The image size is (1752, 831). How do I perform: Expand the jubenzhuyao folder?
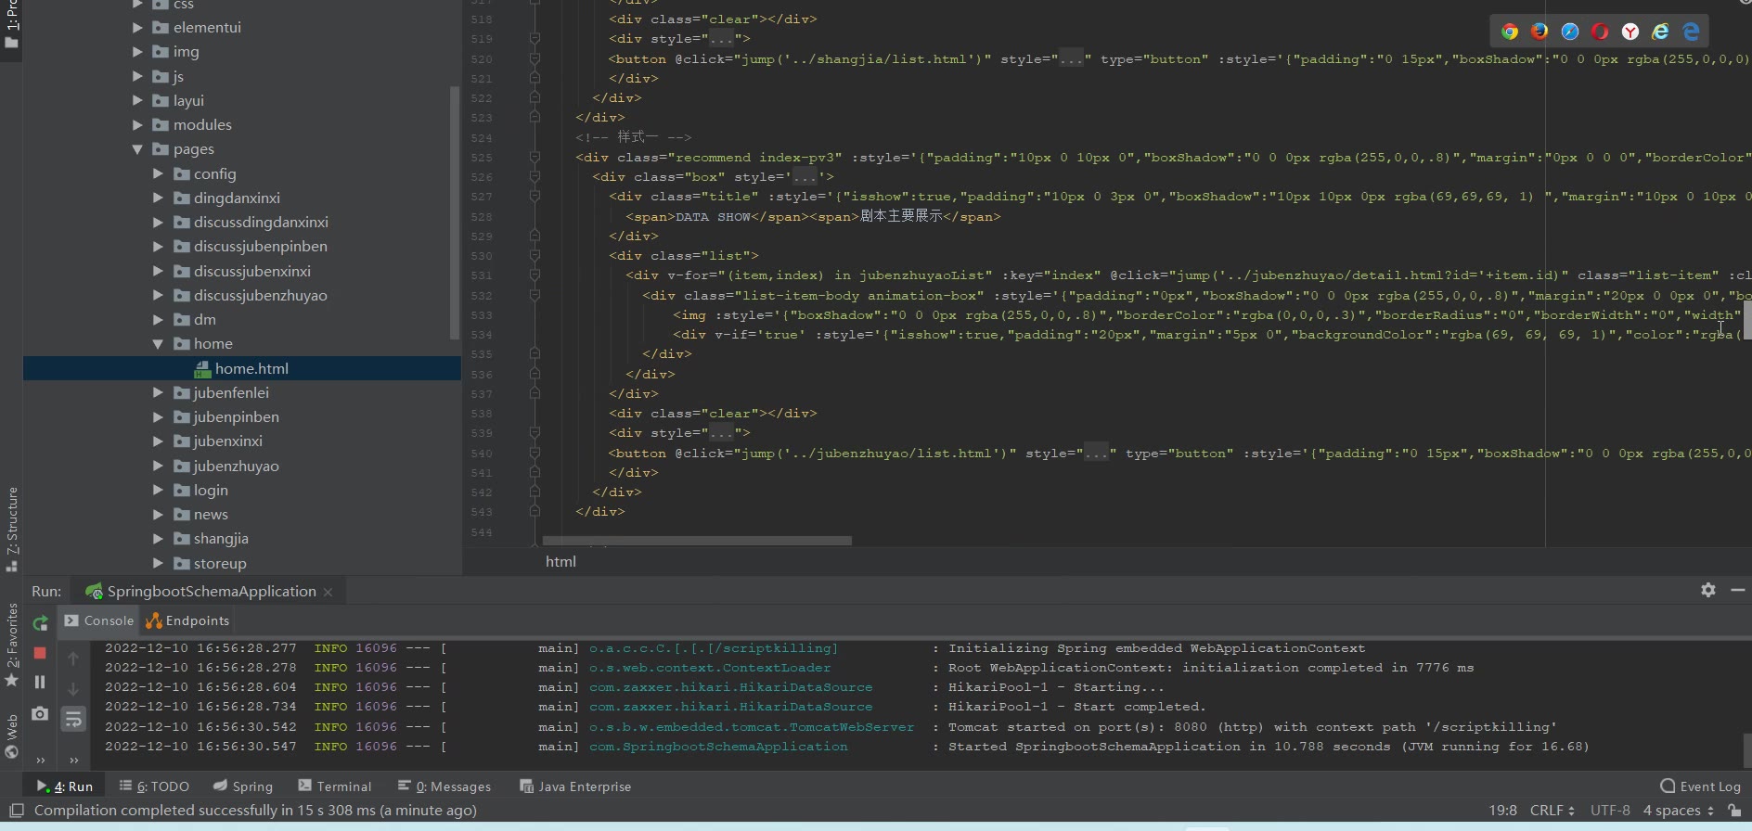pos(158,466)
